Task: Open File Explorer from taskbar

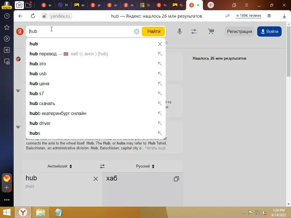Action: click(x=41, y=212)
